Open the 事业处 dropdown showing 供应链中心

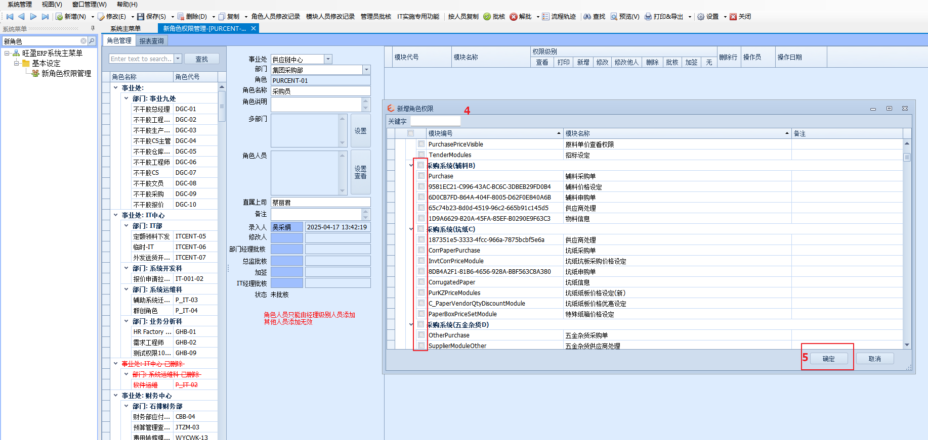(x=328, y=59)
